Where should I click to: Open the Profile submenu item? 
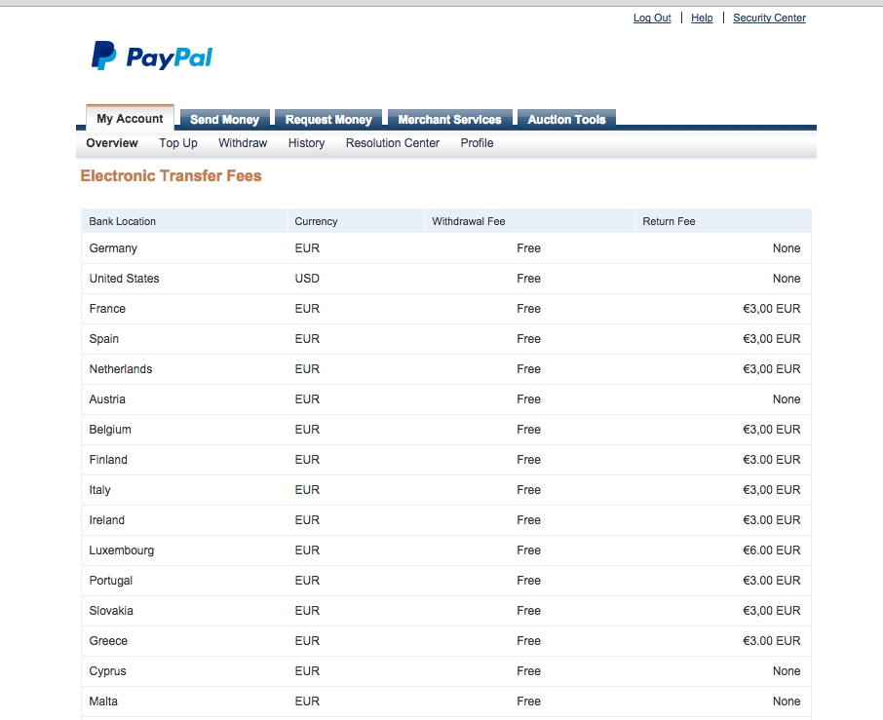[477, 143]
